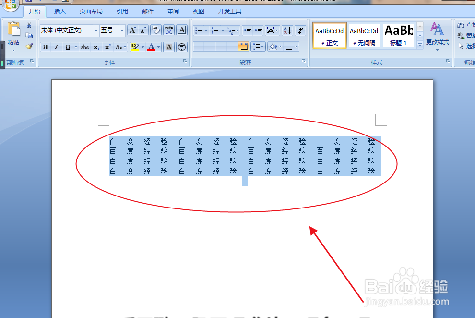This screenshot has width=475, height=318.
Task: Toggle strikethrough formatting
Action: click(x=85, y=47)
